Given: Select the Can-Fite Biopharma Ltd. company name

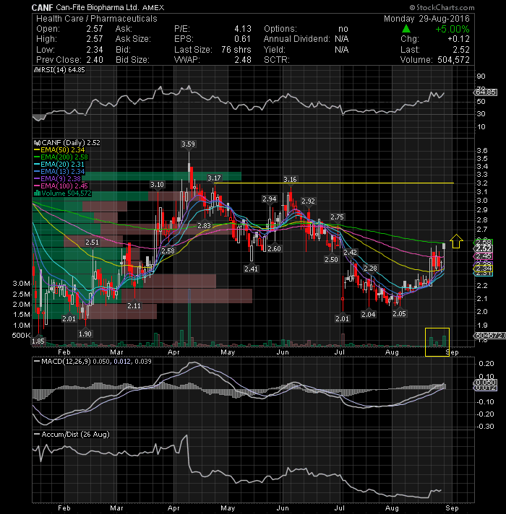Looking at the screenshot, I should click(97, 7).
